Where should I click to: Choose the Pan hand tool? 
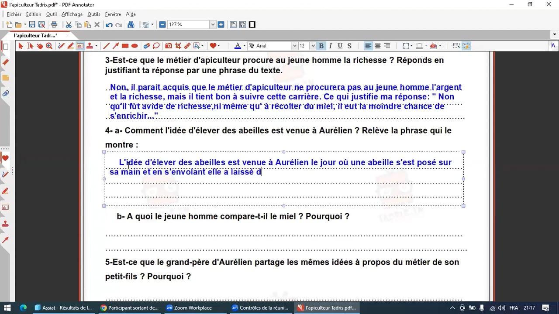click(x=40, y=46)
